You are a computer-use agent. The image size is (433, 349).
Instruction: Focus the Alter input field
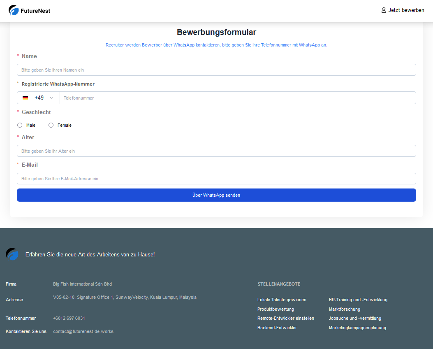[216, 151]
